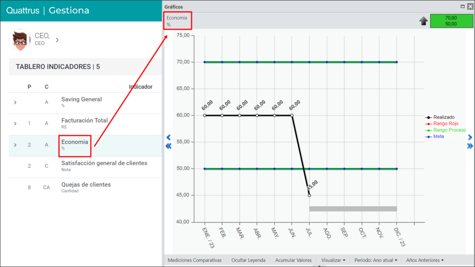This screenshot has width=475, height=267.
Task: Click the P column header
Action: tap(29, 87)
